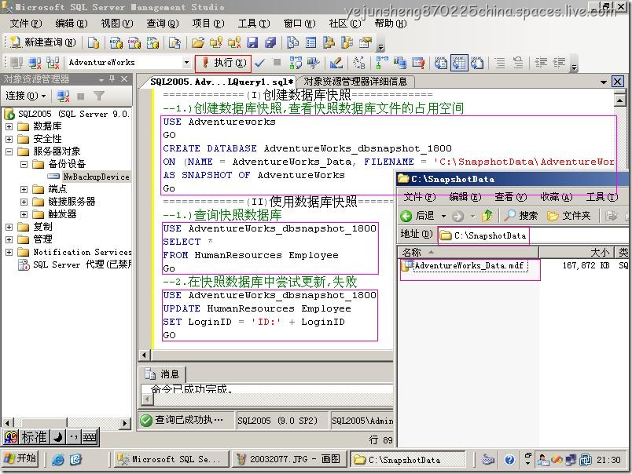Click Explorer address bar C:\SnapshotData
This screenshot has height=474, width=632.
[533, 235]
